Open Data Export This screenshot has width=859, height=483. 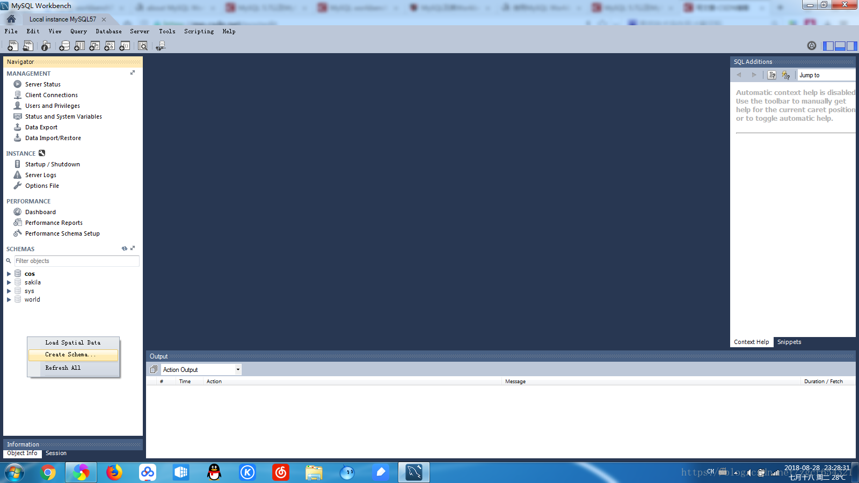point(41,127)
